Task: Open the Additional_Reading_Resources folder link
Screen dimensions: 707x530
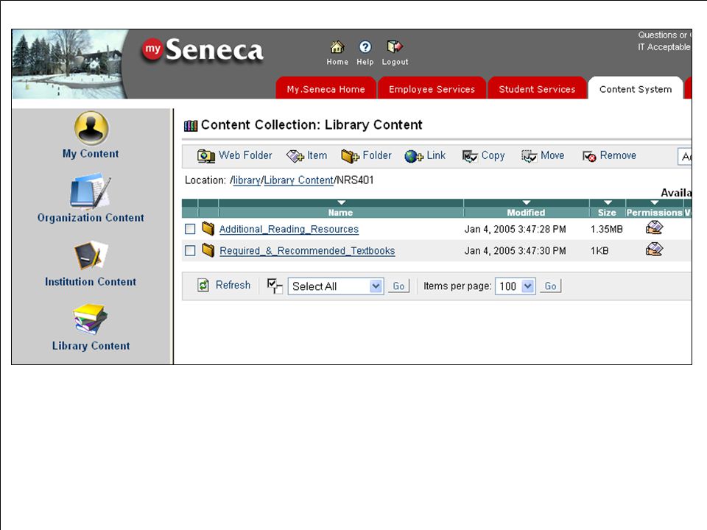Action: pos(289,229)
